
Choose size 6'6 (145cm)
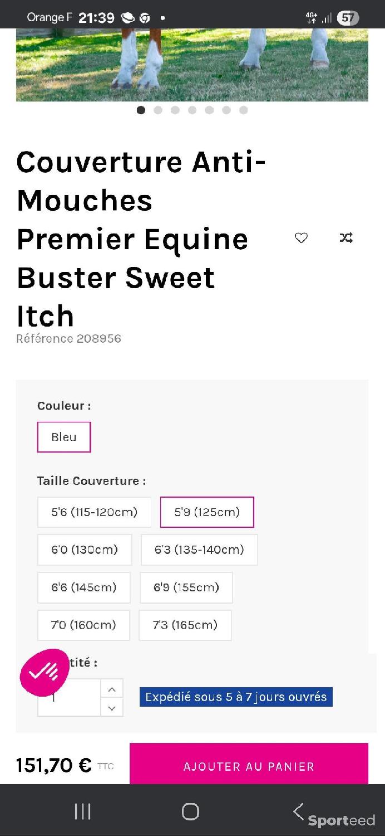tap(84, 587)
